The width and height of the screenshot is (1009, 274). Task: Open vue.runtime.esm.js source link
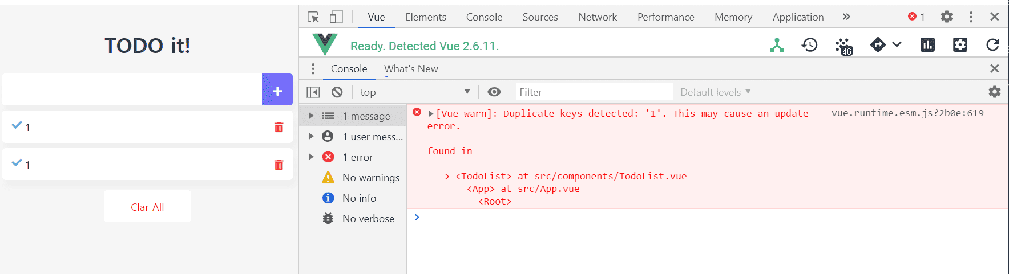907,113
